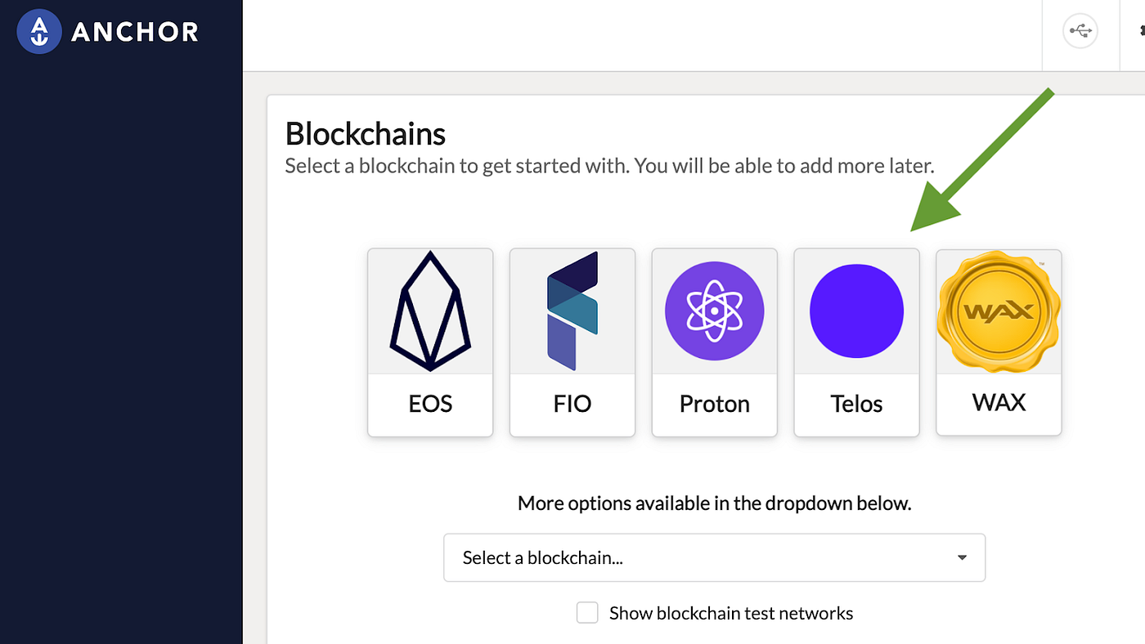
Task: Click the Anchor logo icon in the sidebar
Action: (39, 33)
